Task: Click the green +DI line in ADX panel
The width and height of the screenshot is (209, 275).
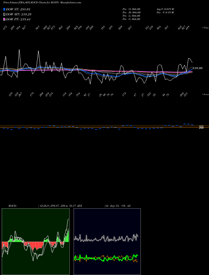Action: 106,258
